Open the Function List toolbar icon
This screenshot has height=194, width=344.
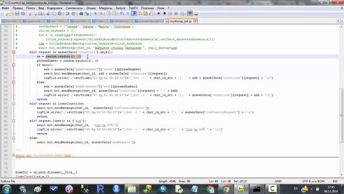tap(150, 13)
